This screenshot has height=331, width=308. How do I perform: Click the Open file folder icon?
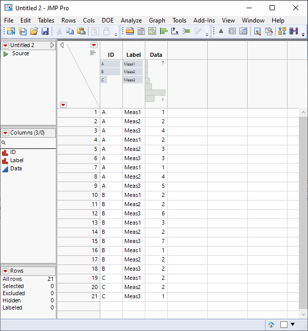pyautogui.click(x=34, y=31)
